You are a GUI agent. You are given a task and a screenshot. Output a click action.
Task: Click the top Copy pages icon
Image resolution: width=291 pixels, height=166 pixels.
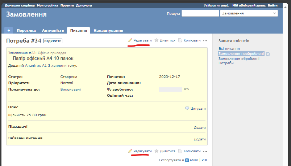(180, 40)
